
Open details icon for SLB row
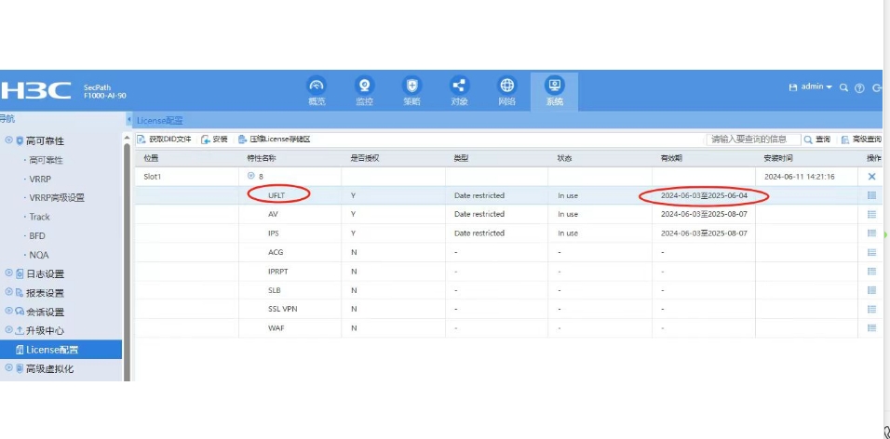871,290
